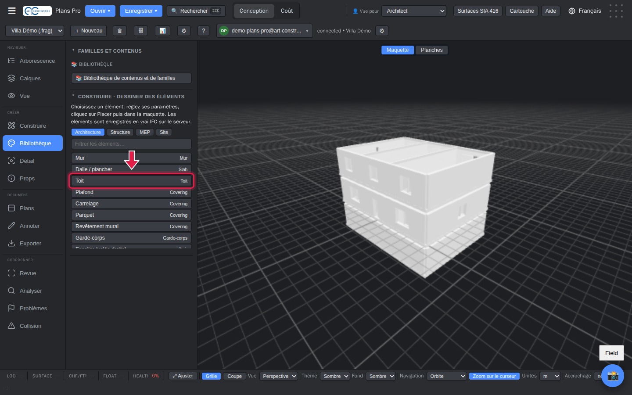Open connection settings gear after Villa Démo

(x=382, y=31)
